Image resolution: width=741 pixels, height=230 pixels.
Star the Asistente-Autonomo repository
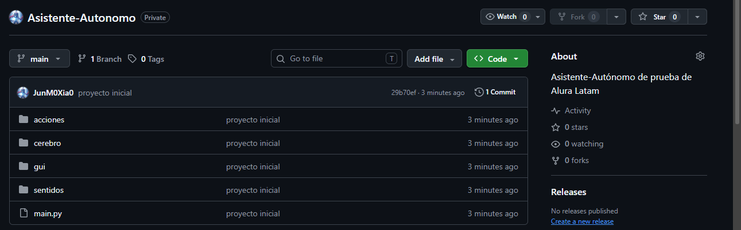[658, 17]
